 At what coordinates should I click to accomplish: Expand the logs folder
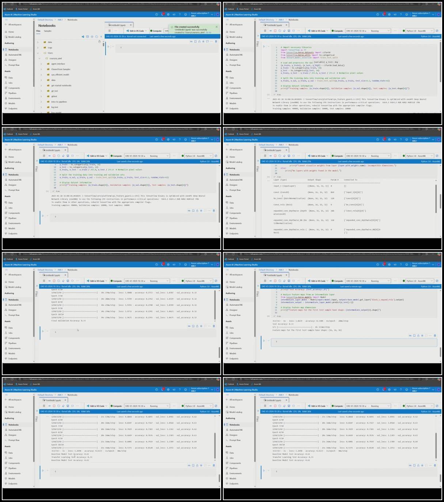coord(38,48)
